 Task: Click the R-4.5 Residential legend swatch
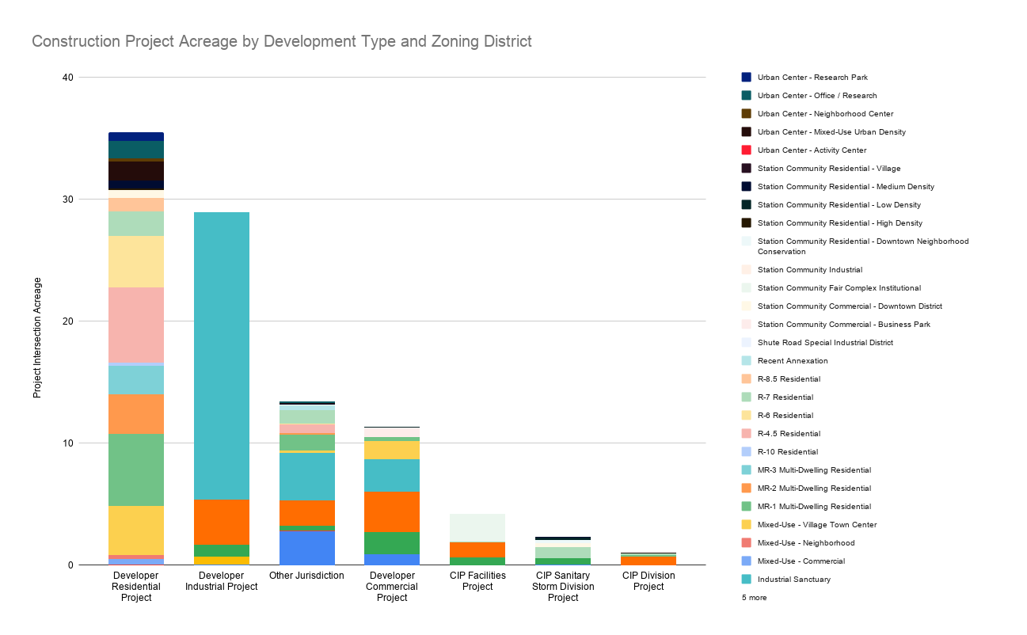pos(747,434)
